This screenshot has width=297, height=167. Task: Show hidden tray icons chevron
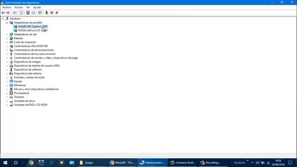pos(252,163)
